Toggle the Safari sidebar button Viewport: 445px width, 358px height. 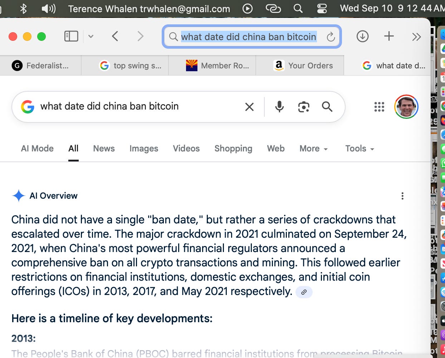click(x=71, y=36)
